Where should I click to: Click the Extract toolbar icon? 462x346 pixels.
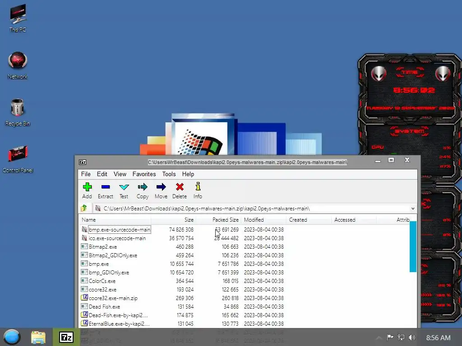tap(106, 187)
